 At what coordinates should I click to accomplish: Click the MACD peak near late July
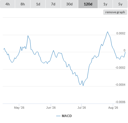107,32
